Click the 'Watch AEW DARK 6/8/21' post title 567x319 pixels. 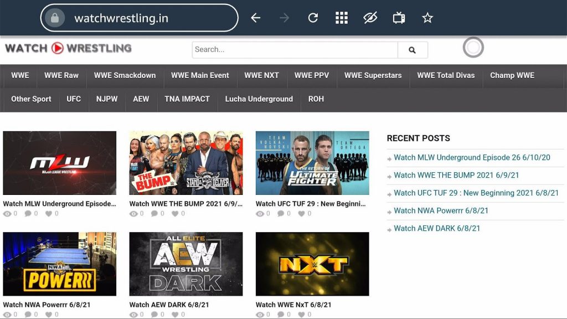[169, 305]
